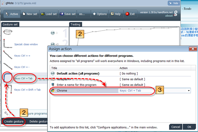This screenshot has width=198, height=132.
Task: Switch to the Testing tab
Action: pos(75,24)
